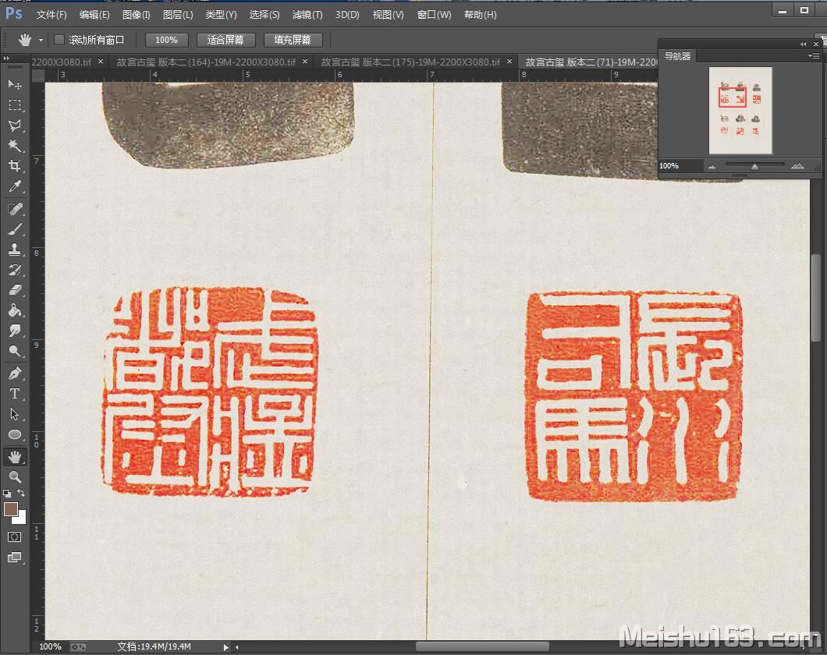Select the Brush tool

click(x=15, y=228)
